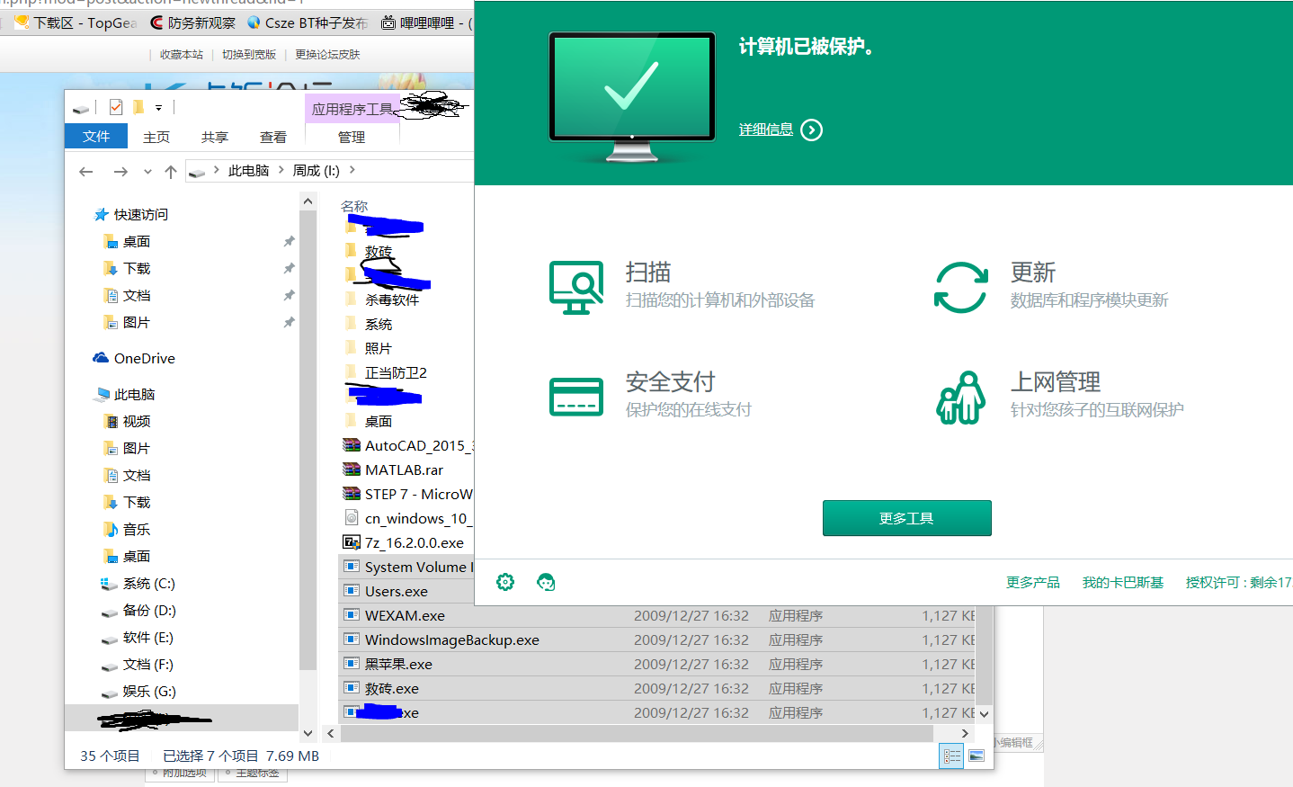This screenshot has height=787, width=1293.
Task: Select 音乐 folder under 此电脑
Action: (127, 529)
